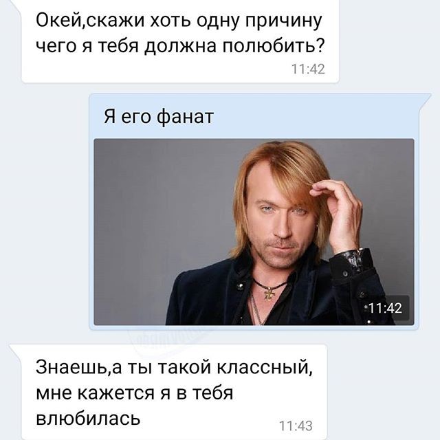
Task: Tap the last incoming bubble's tail corner
Action: point(15,349)
